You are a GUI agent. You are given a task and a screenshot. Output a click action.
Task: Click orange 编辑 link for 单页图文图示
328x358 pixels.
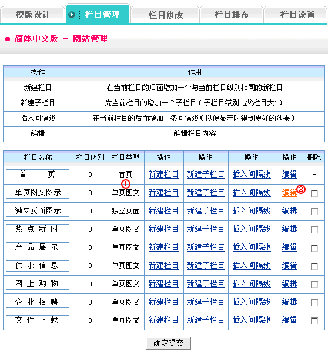(x=289, y=193)
